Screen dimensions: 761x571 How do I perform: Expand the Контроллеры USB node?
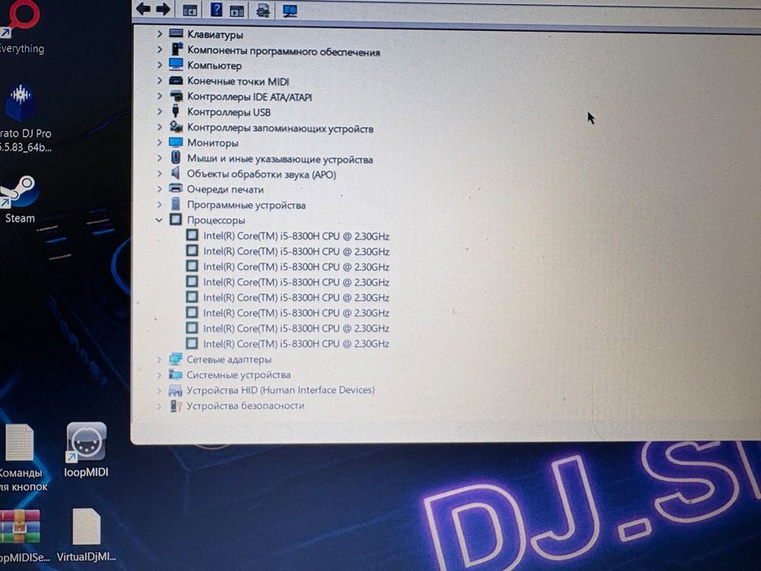(159, 112)
